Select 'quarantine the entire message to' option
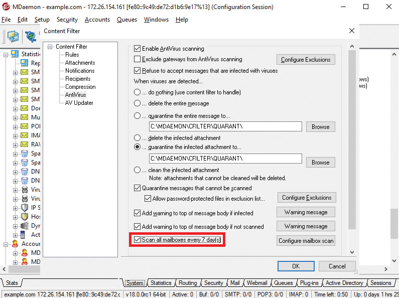This screenshot has height=298, width=399. [x=137, y=116]
